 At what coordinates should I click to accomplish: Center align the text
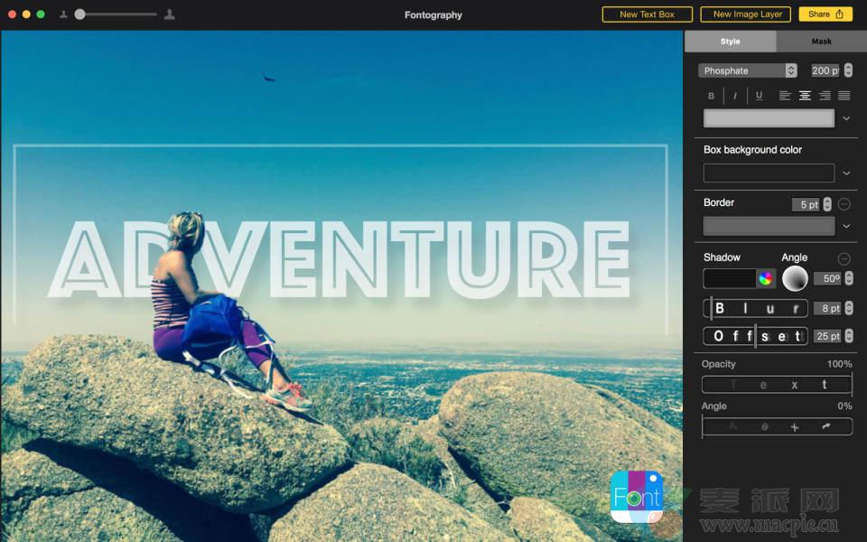pyautogui.click(x=805, y=96)
